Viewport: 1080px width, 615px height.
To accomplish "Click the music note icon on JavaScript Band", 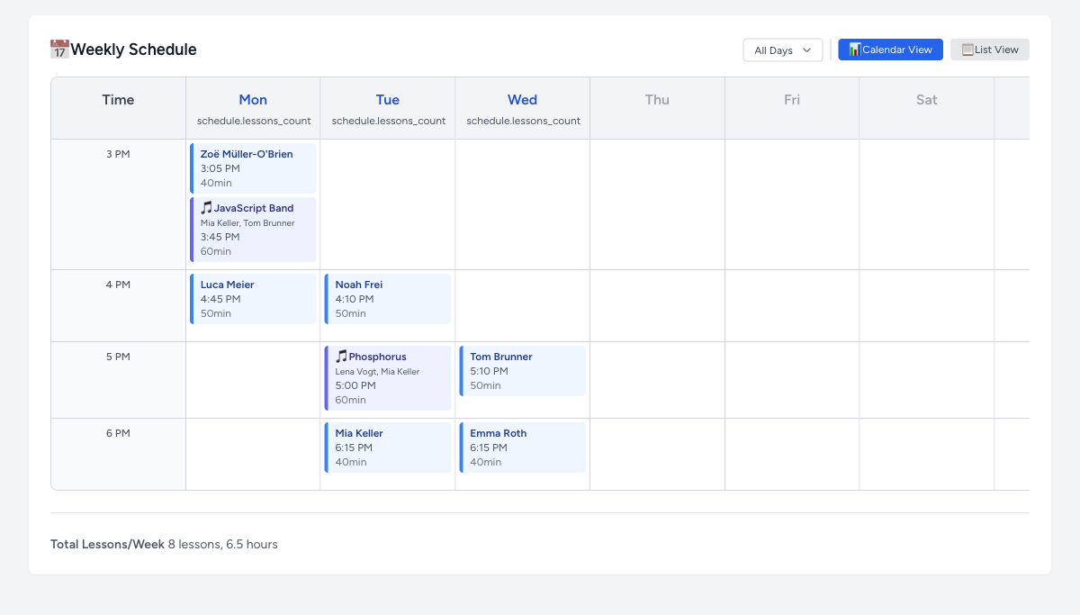I will (x=206, y=208).
